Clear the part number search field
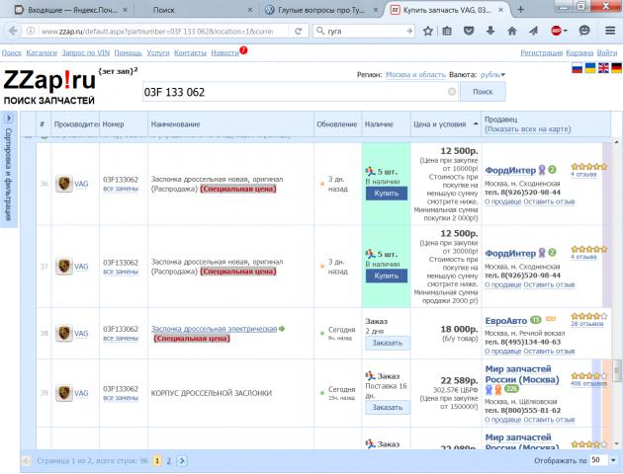The height and width of the screenshot is (474, 623). click(452, 92)
